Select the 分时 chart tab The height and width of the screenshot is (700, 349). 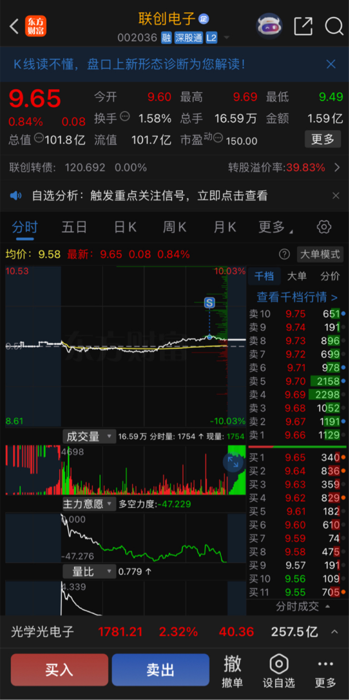25,227
